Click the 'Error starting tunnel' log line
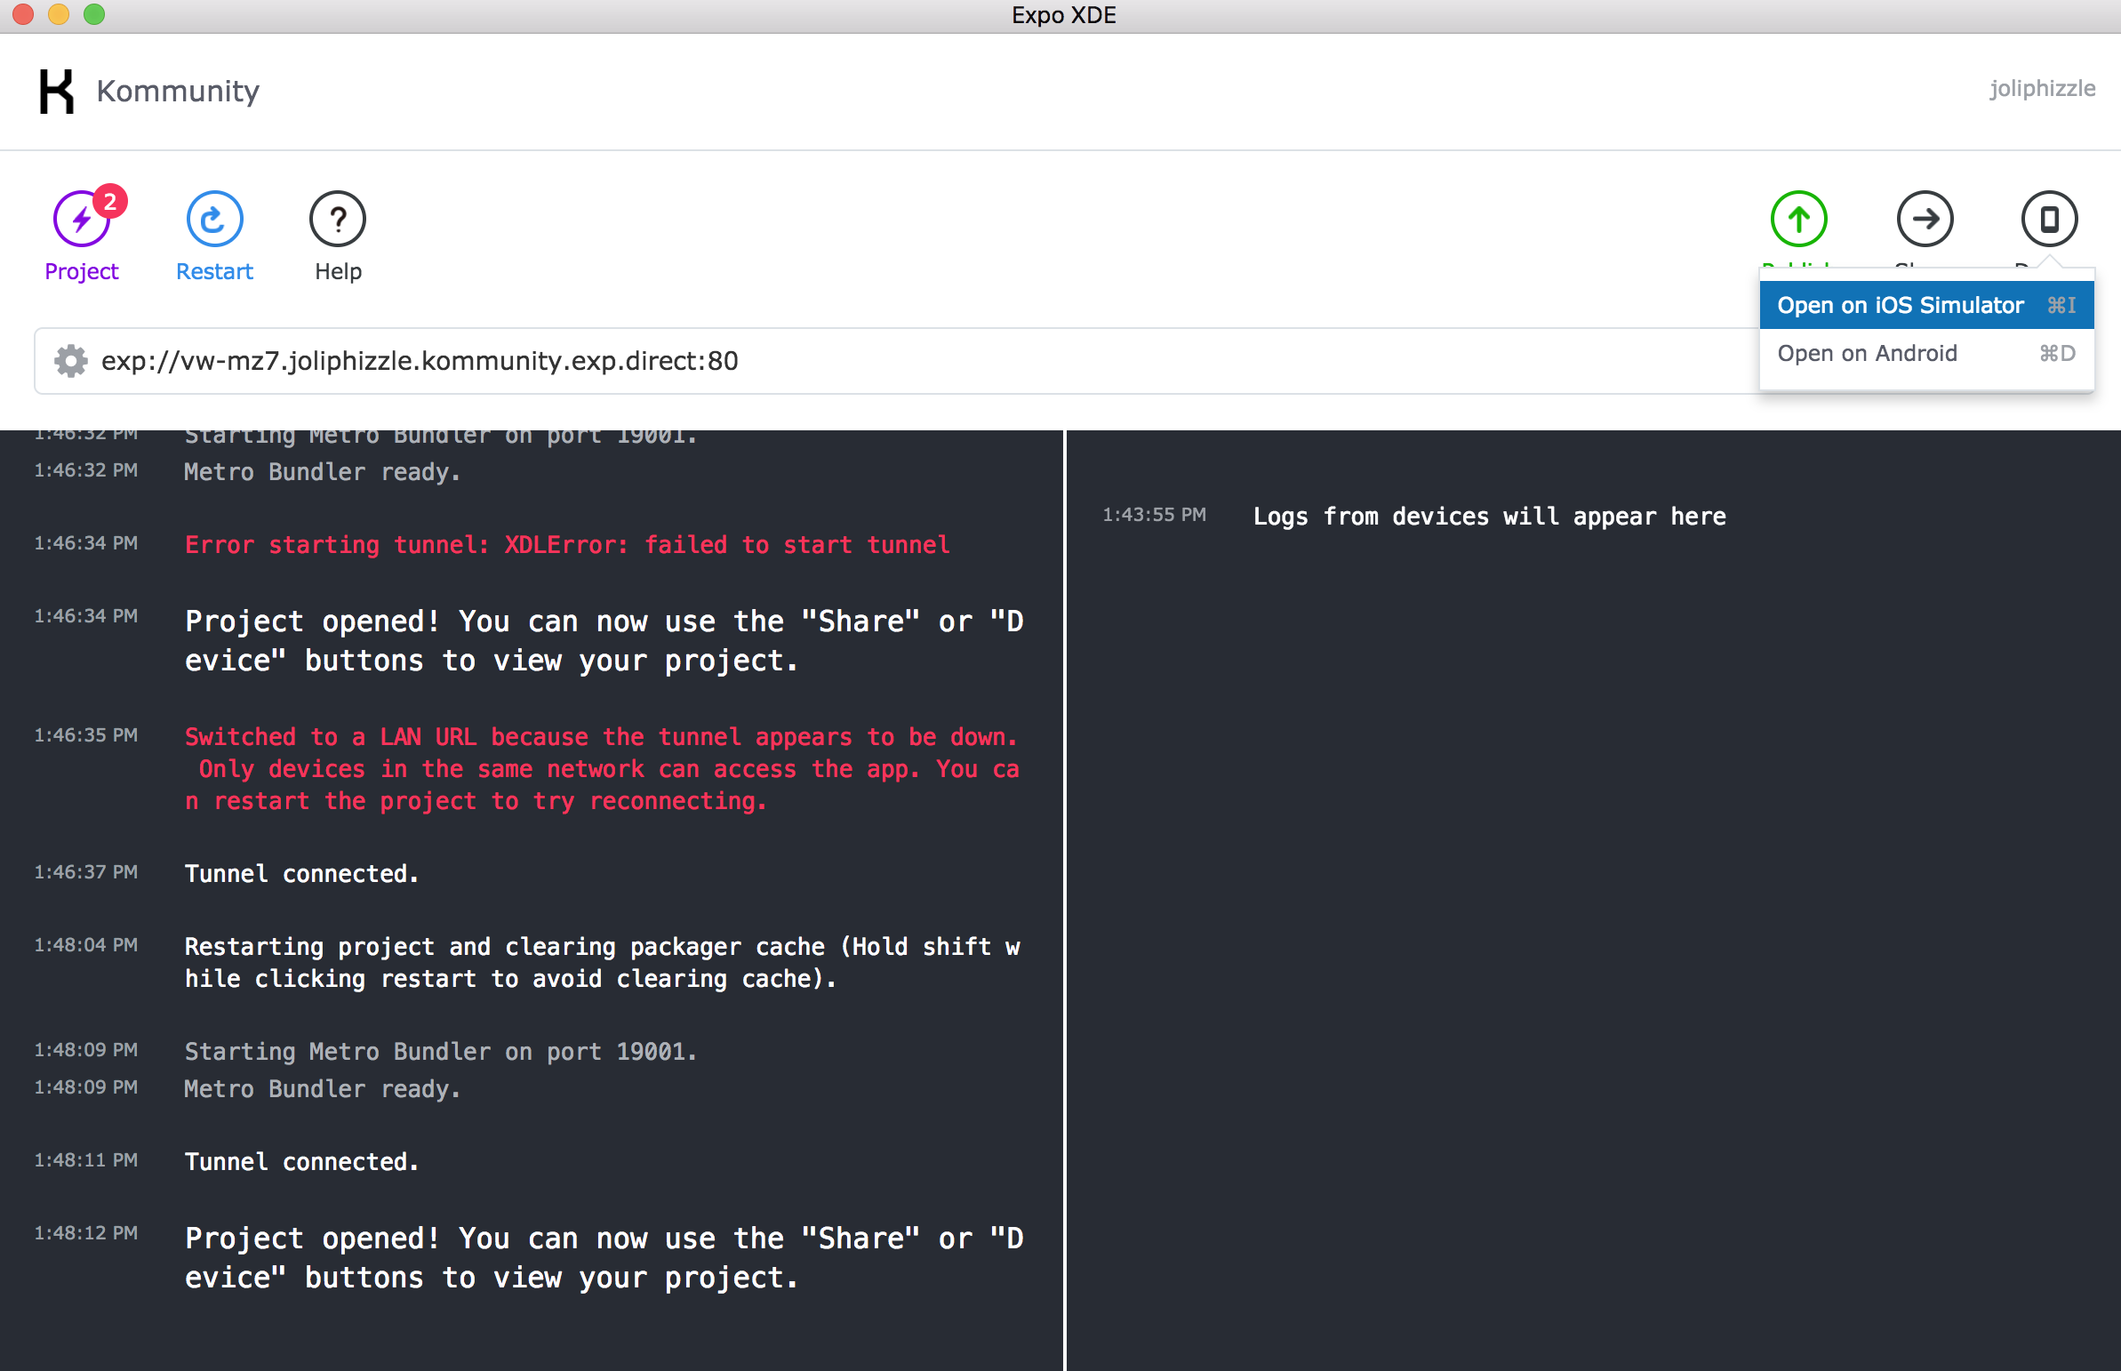 [x=567, y=544]
